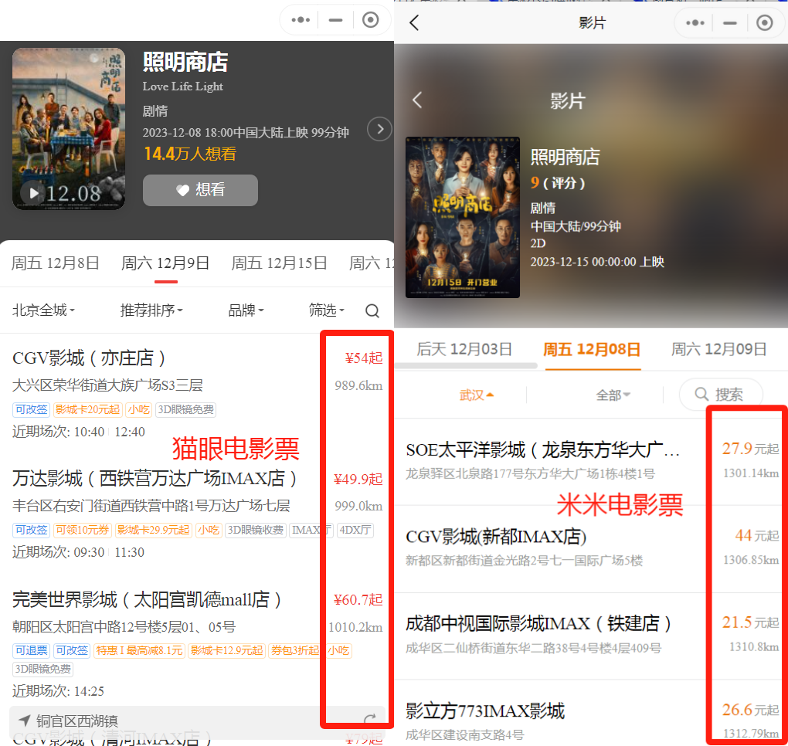
Task: Click the 铜官区西湖镇 location text
Action: click(77, 721)
